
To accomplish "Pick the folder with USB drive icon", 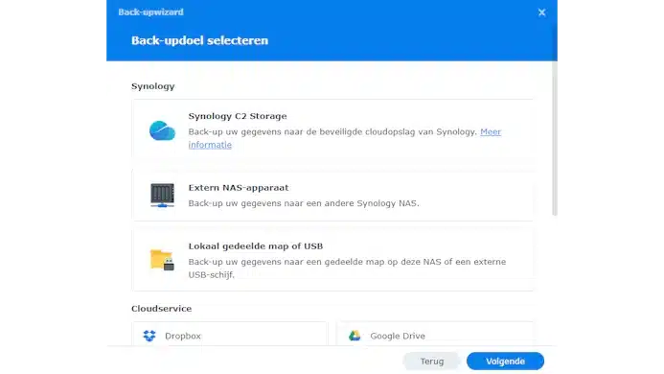I will pyautogui.click(x=162, y=260).
